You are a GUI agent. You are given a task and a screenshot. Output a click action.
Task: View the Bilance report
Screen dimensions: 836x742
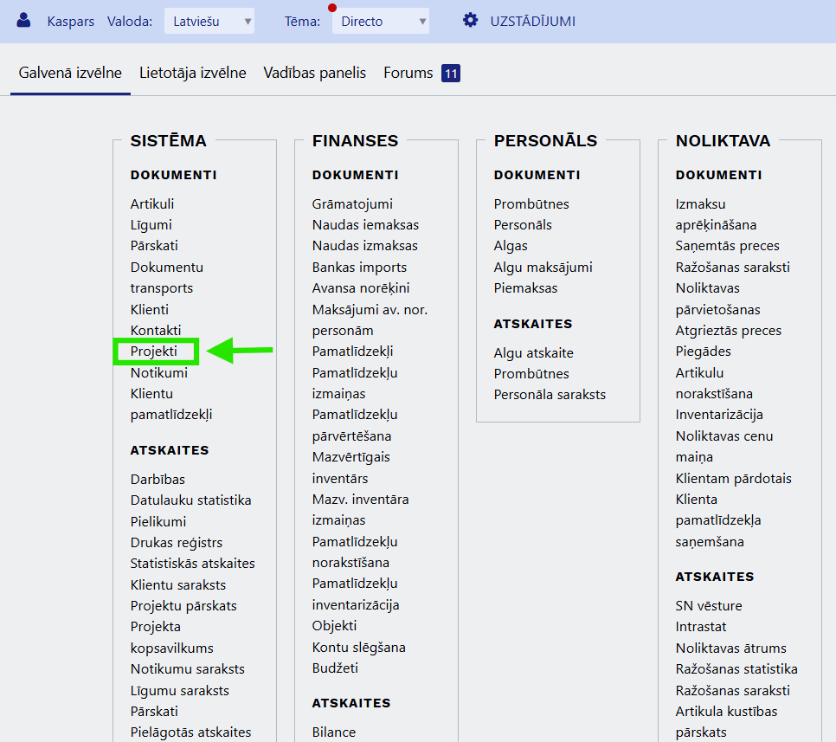pos(333,732)
